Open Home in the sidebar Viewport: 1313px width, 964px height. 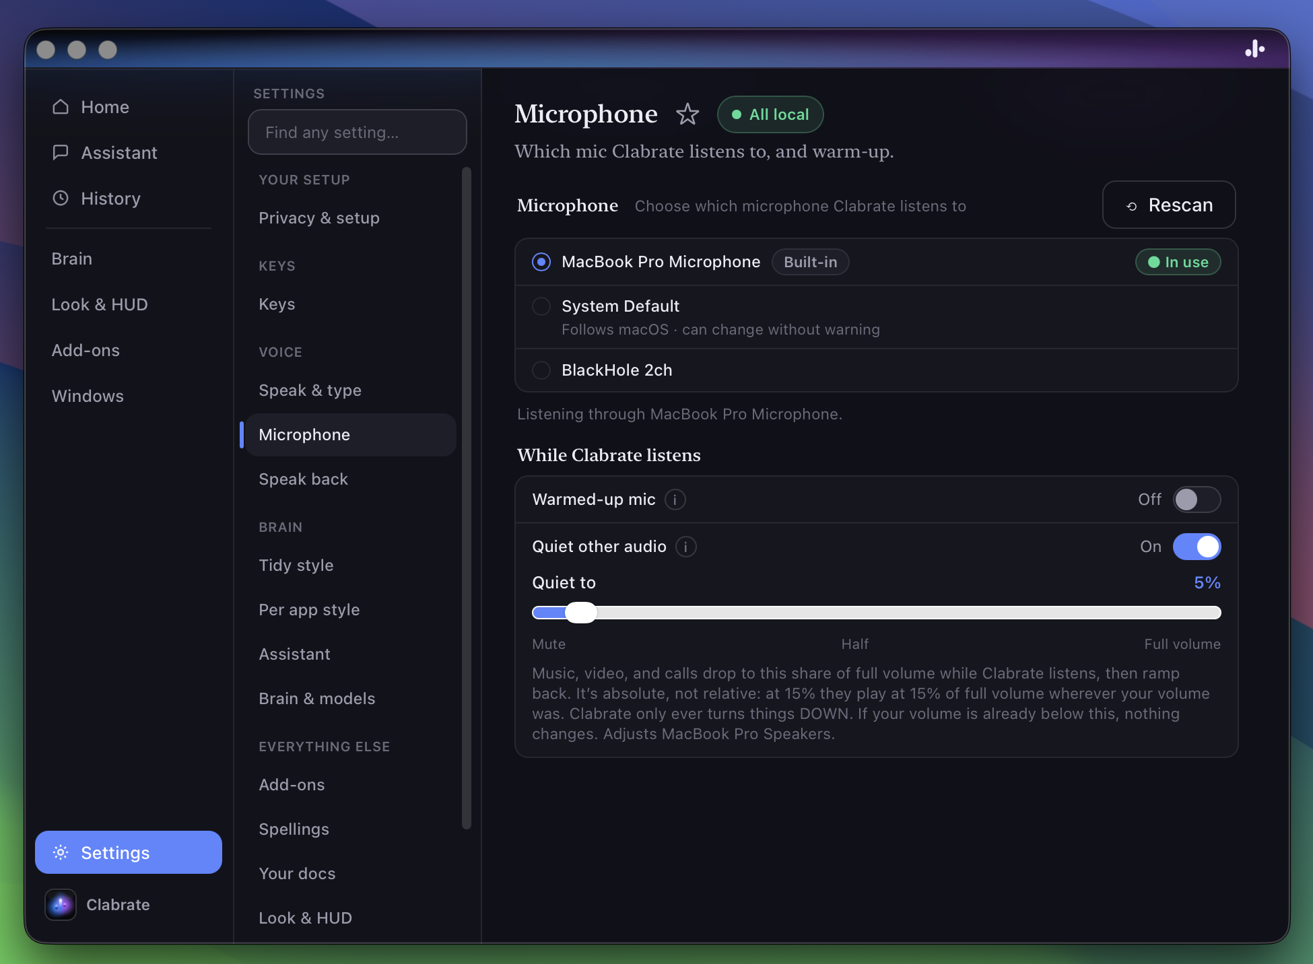128,107
